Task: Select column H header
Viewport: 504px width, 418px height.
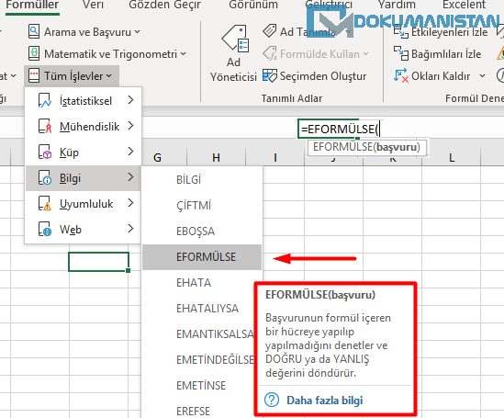Action: pyautogui.click(x=216, y=158)
